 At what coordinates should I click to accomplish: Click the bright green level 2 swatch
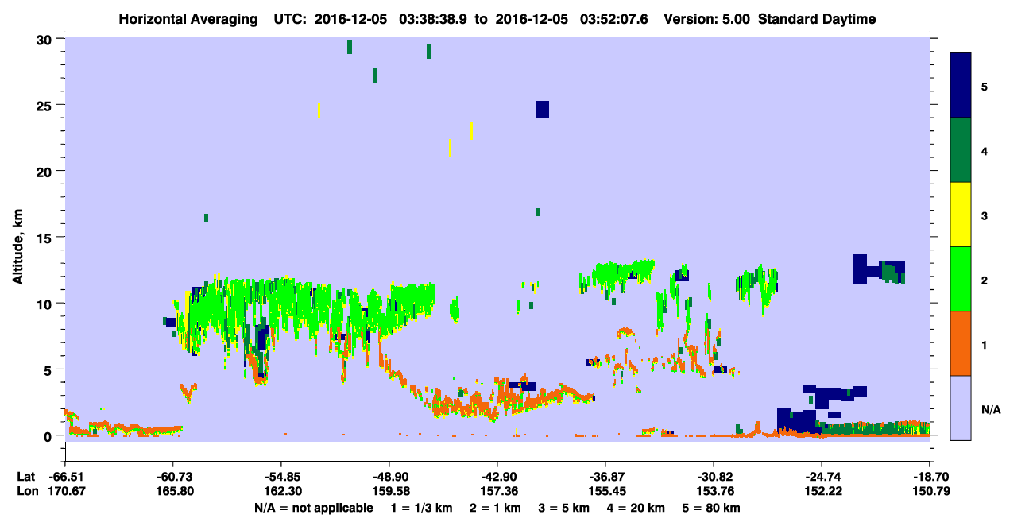(961, 279)
